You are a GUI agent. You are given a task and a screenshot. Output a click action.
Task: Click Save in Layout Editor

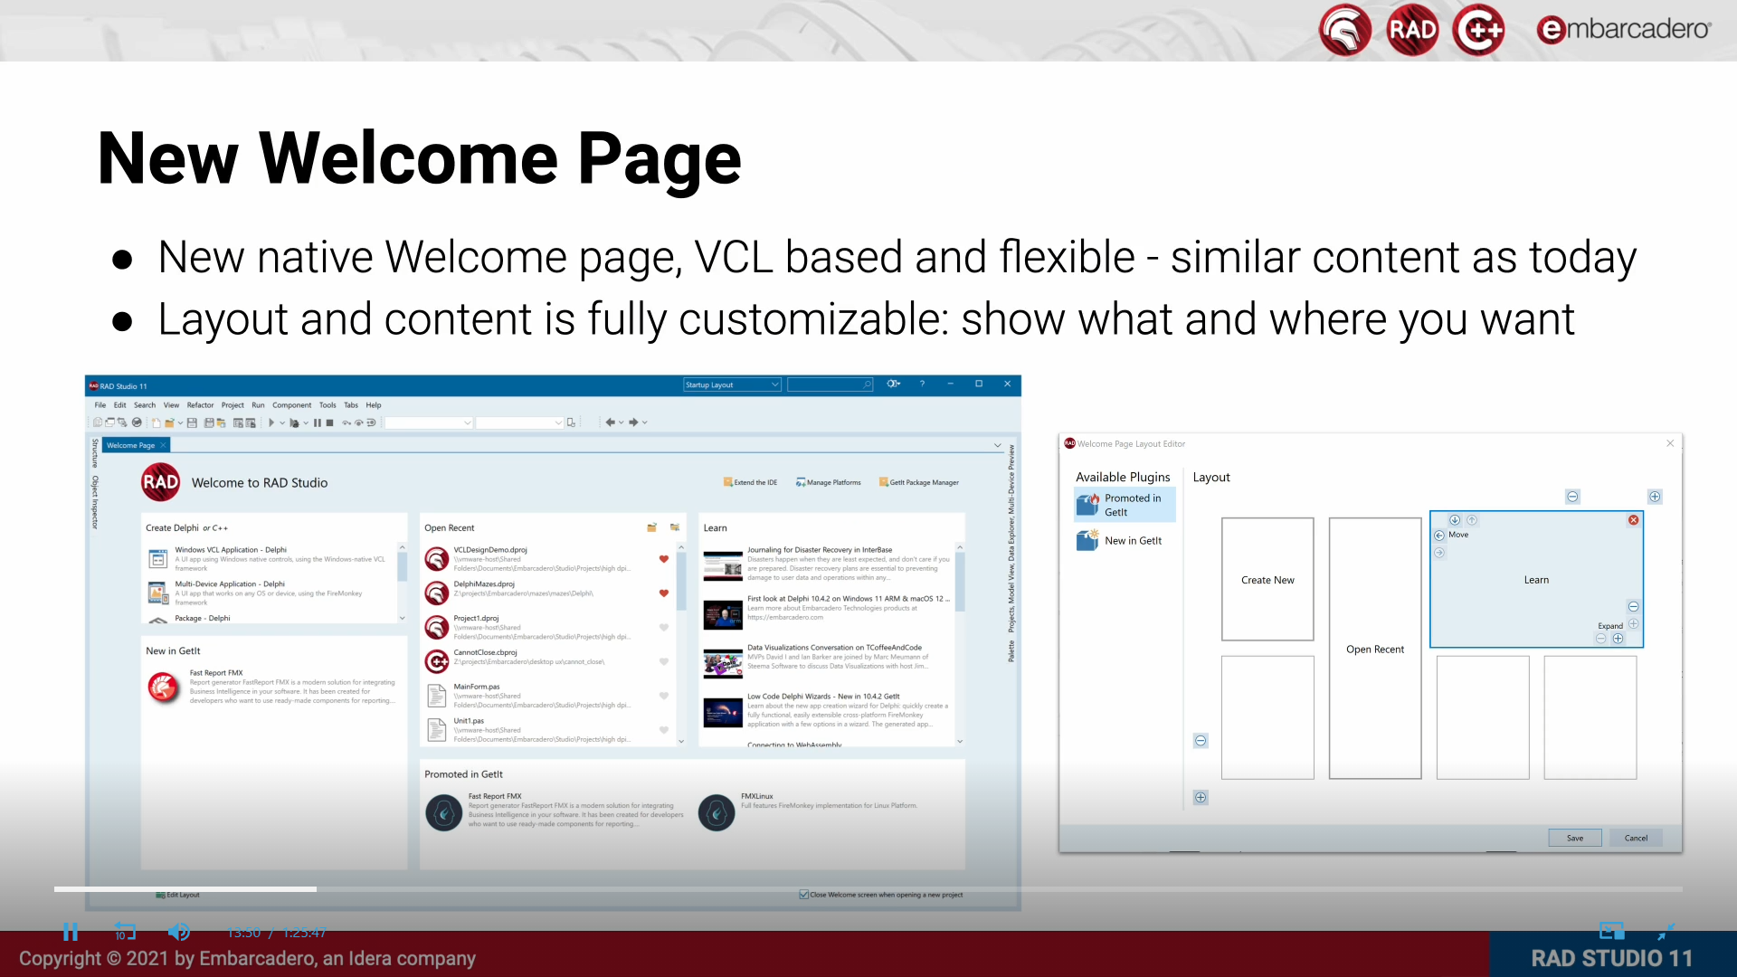click(1574, 838)
